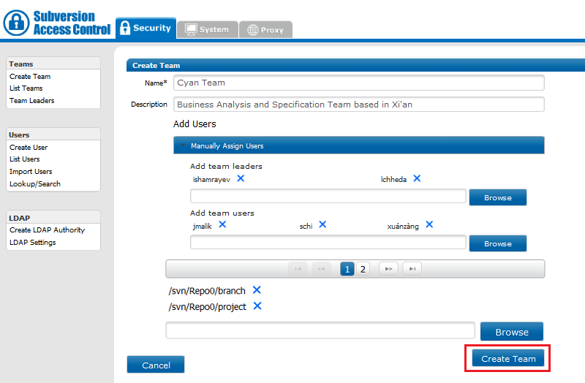
Task: Remove team user schi
Action: tap(322, 224)
